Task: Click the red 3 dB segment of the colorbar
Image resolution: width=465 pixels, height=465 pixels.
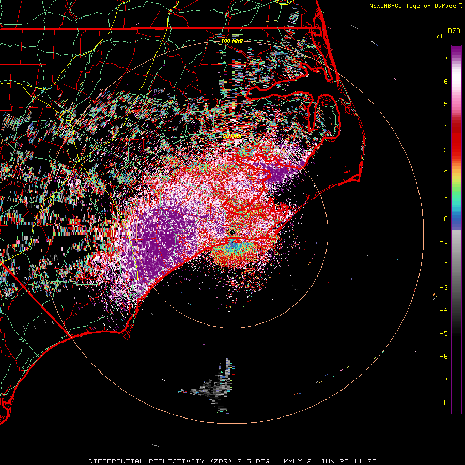Action: tap(456, 145)
